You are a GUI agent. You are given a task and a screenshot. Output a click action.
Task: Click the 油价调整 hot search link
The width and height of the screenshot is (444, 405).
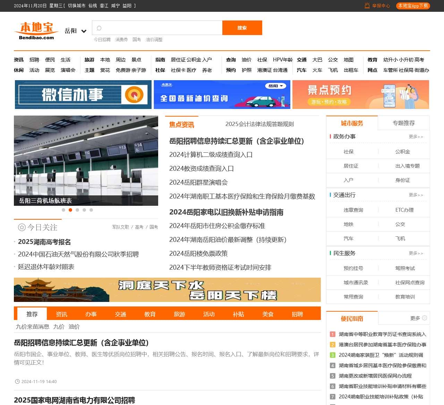tap(154, 40)
